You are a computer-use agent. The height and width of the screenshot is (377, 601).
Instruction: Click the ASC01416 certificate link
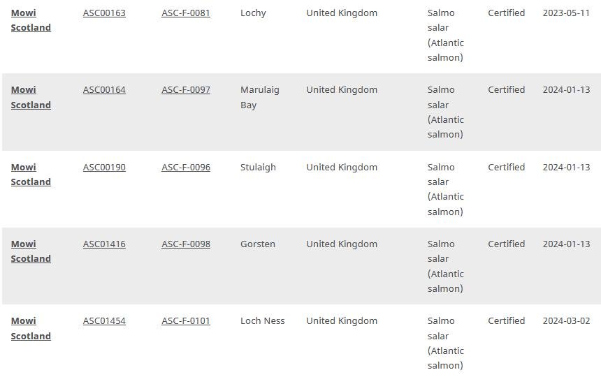104,244
